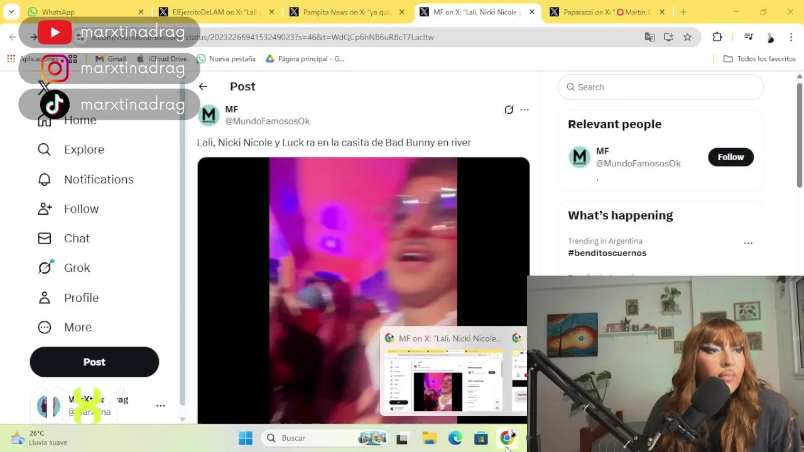The image size is (804, 452).
Task: Close the Paparazzi on X tab
Action: pos(662,12)
